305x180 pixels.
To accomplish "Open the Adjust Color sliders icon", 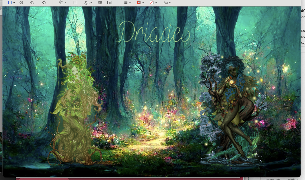I will tap(100, 2).
